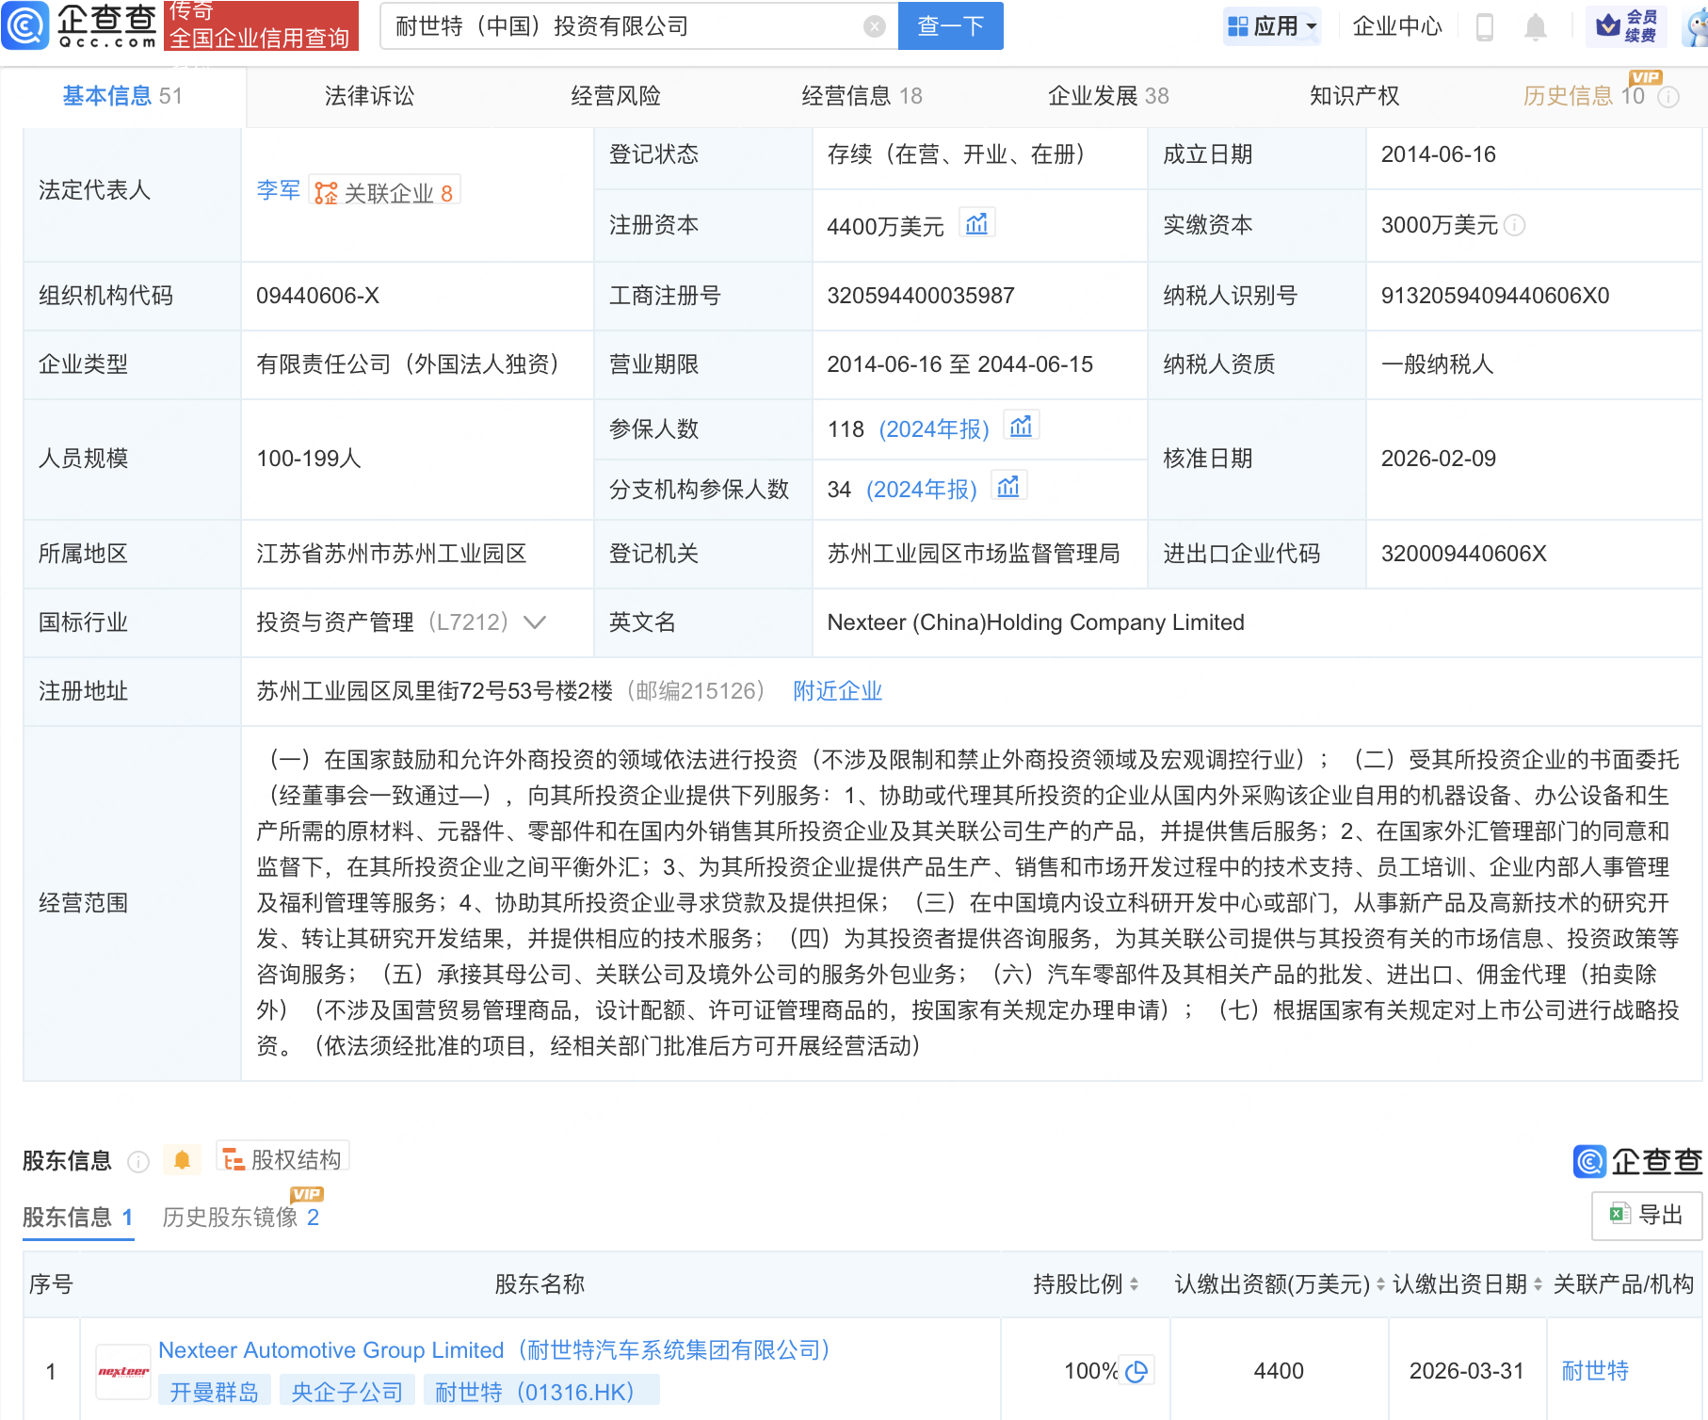This screenshot has height=1420, width=1708.
Task: Click the notification bell in top bar
Action: (1535, 27)
